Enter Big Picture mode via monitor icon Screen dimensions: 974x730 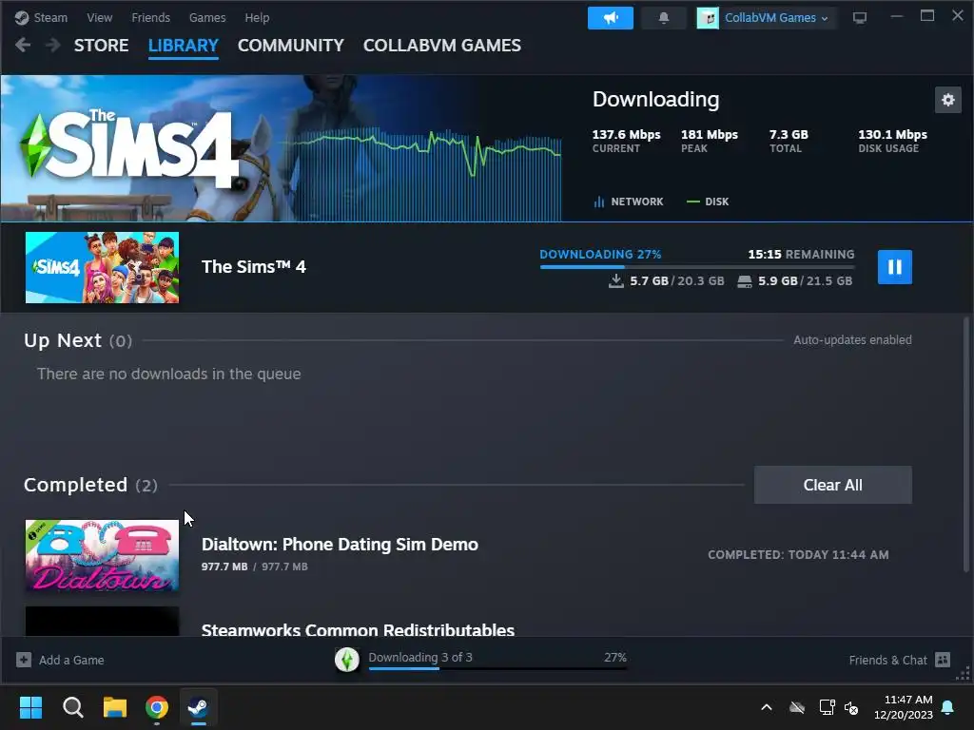click(860, 18)
